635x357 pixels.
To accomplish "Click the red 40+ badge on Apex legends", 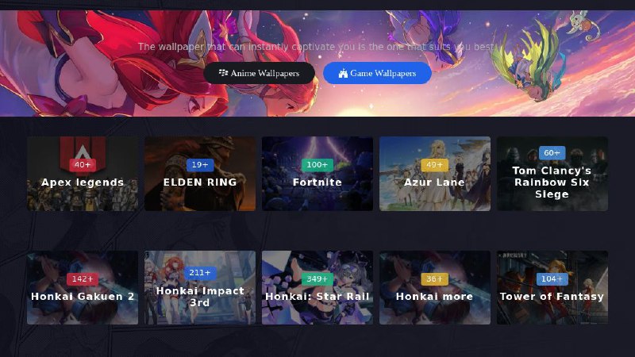I will click(x=83, y=165).
